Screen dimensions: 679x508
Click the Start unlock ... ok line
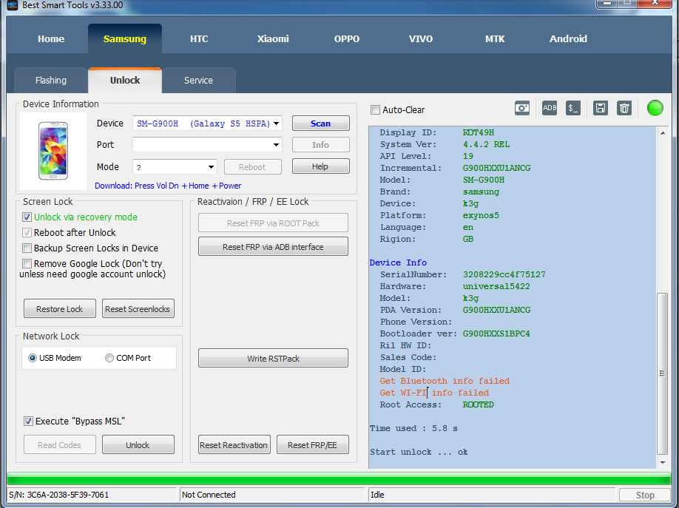419,452
